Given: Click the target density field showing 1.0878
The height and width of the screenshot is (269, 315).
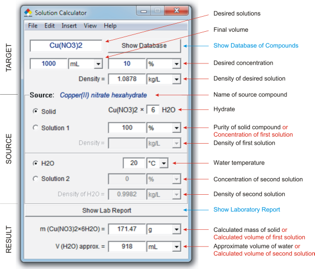Looking at the screenshot, I should tap(127, 79).
